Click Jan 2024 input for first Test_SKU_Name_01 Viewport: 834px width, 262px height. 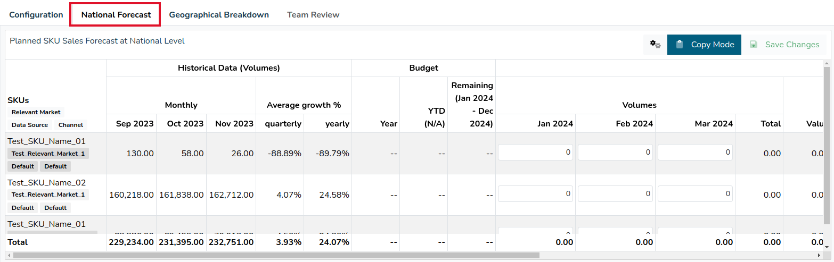coord(535,152)
